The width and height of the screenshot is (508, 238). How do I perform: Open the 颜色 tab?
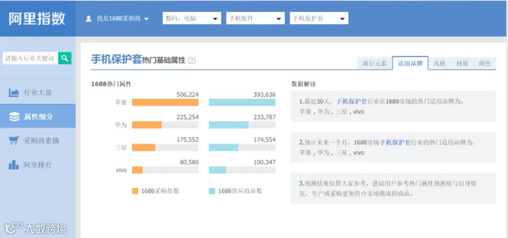[484, 64]
